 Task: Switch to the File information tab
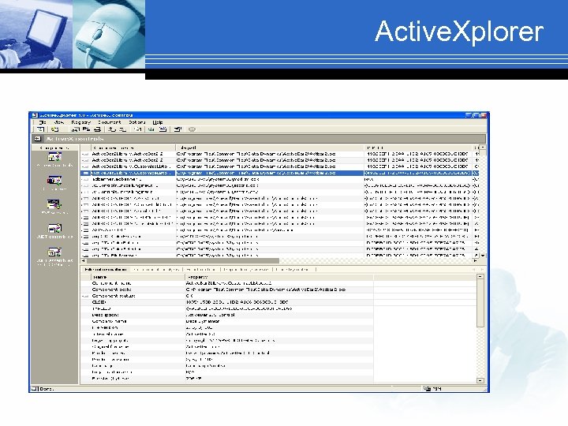[106, 270]
